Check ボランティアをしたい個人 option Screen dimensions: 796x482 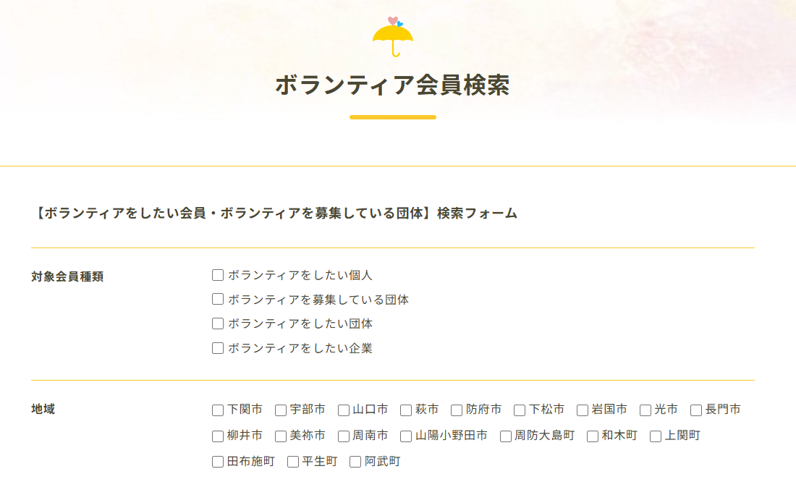216,274
